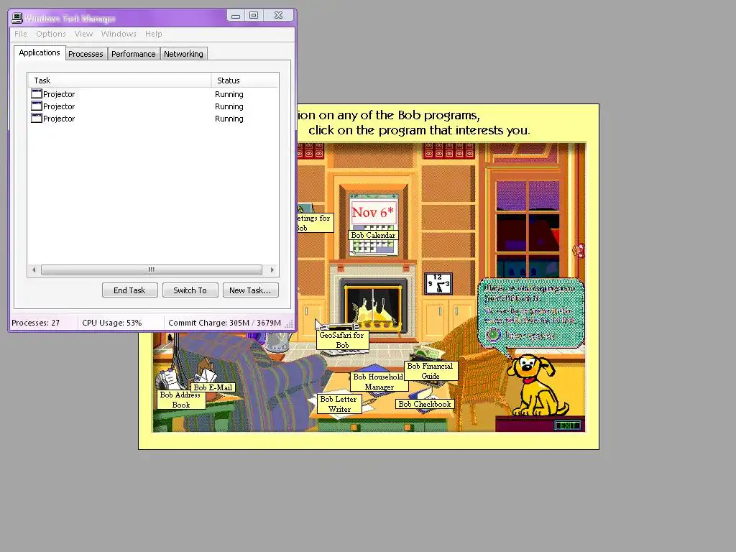Click the horizontal scrollbar thumb

point(151,270)
